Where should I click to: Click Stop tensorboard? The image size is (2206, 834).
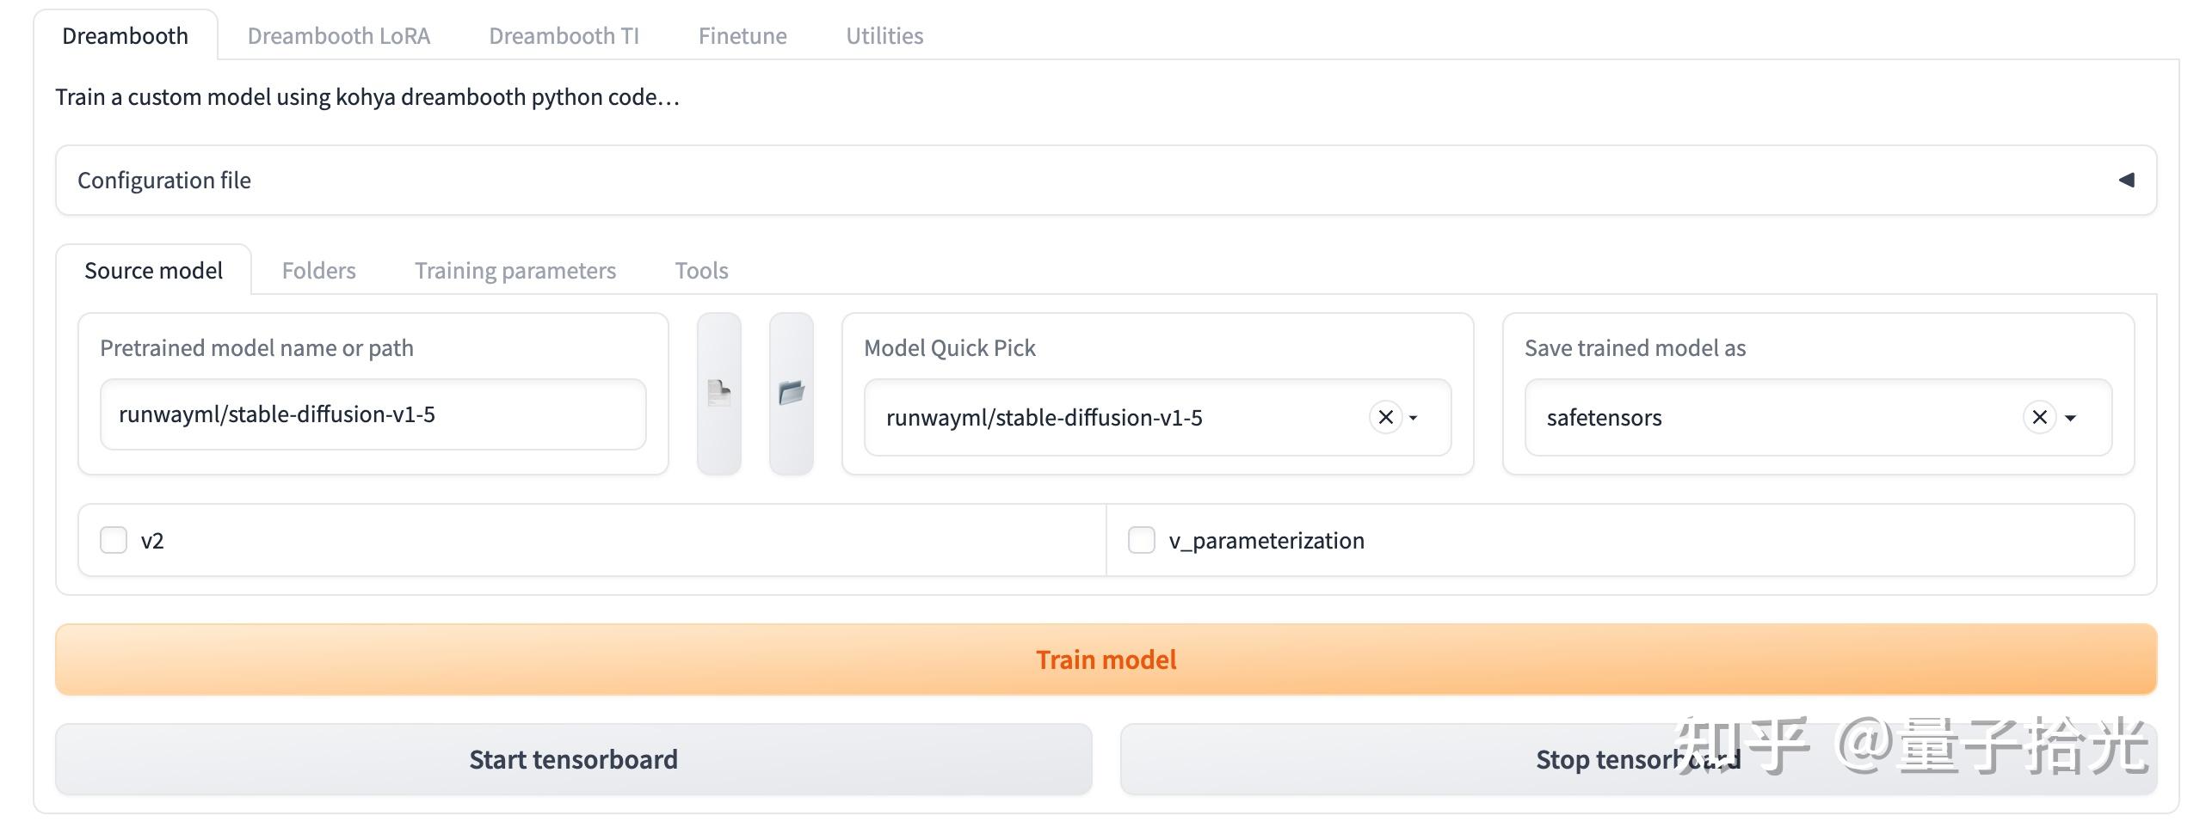pos(1638,760)
